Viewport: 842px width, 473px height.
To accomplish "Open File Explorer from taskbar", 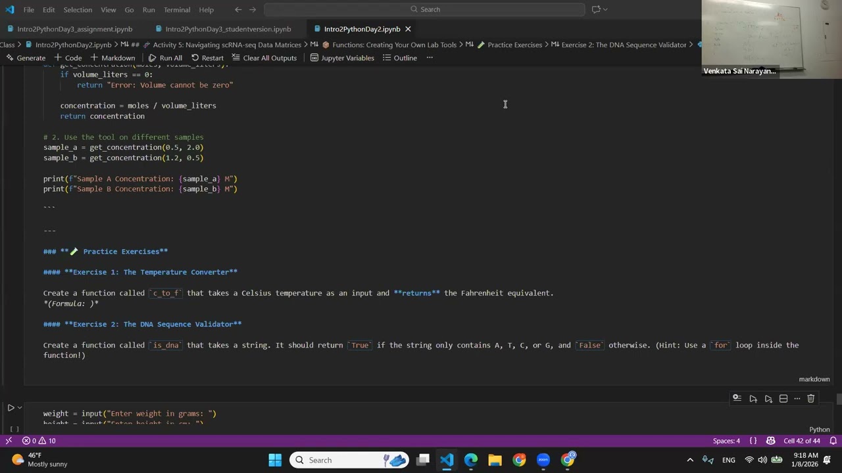I will (x=495, y=460).
